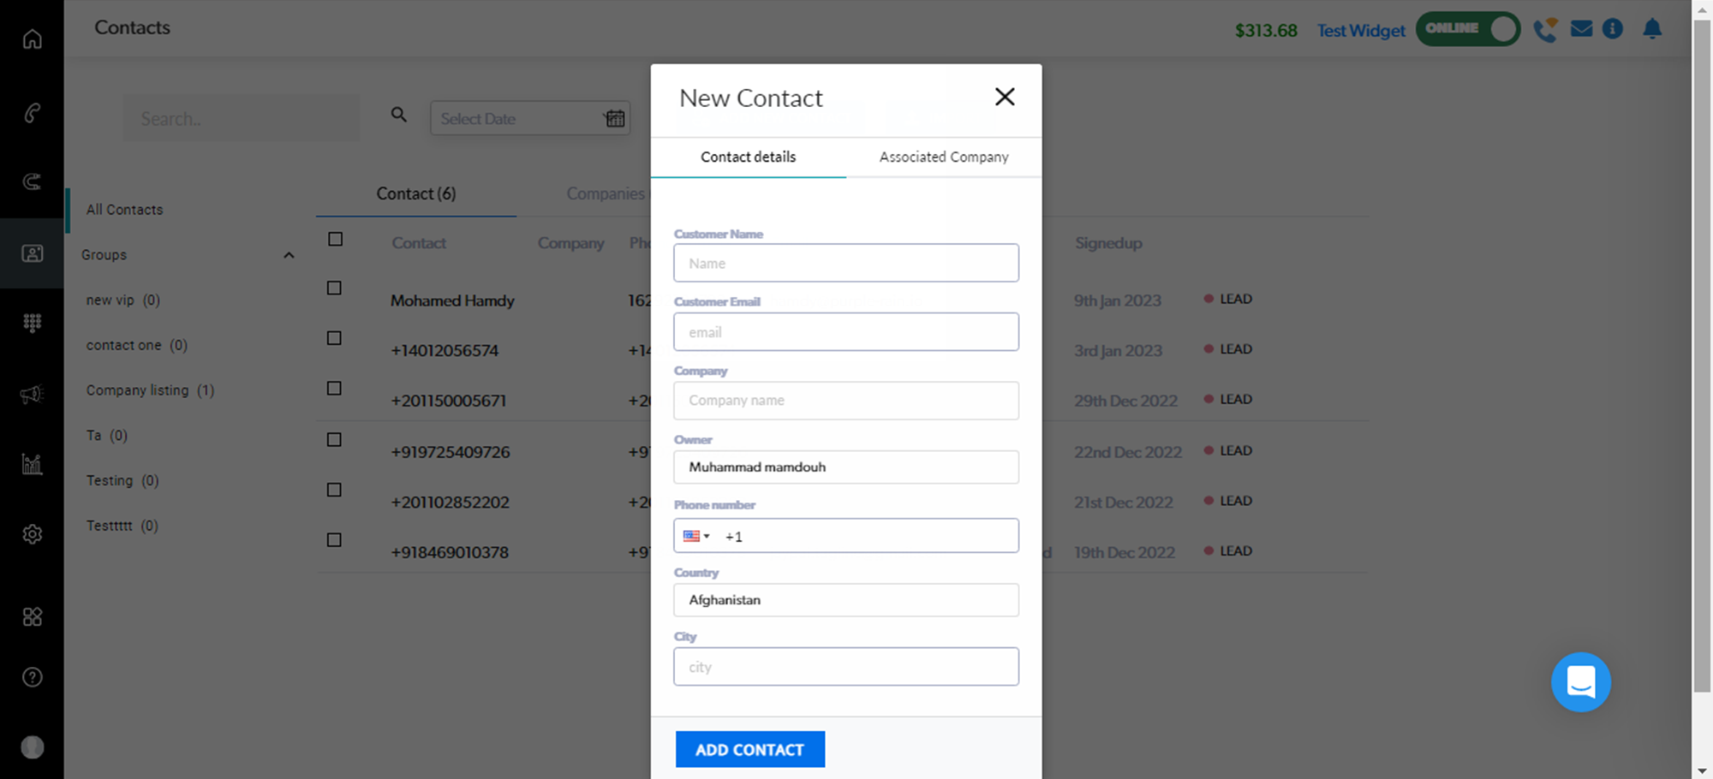Close the New Contact dialog
This screenshot has width=1713, height=779.
tap(1005, 97)
